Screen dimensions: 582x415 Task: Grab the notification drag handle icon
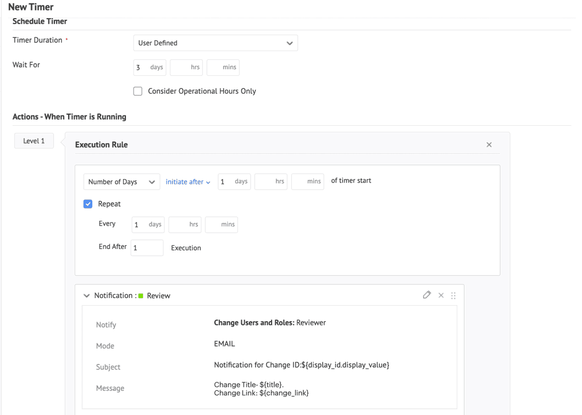(x=453, y=295)
